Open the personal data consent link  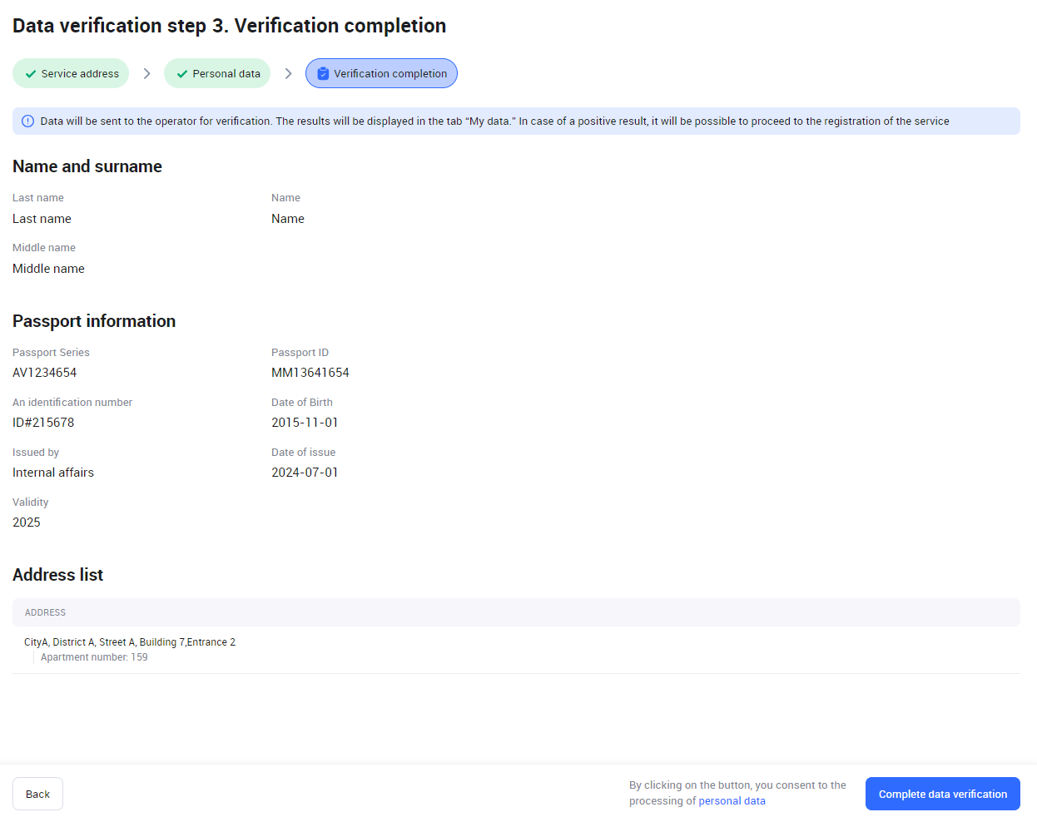[732, 801]
